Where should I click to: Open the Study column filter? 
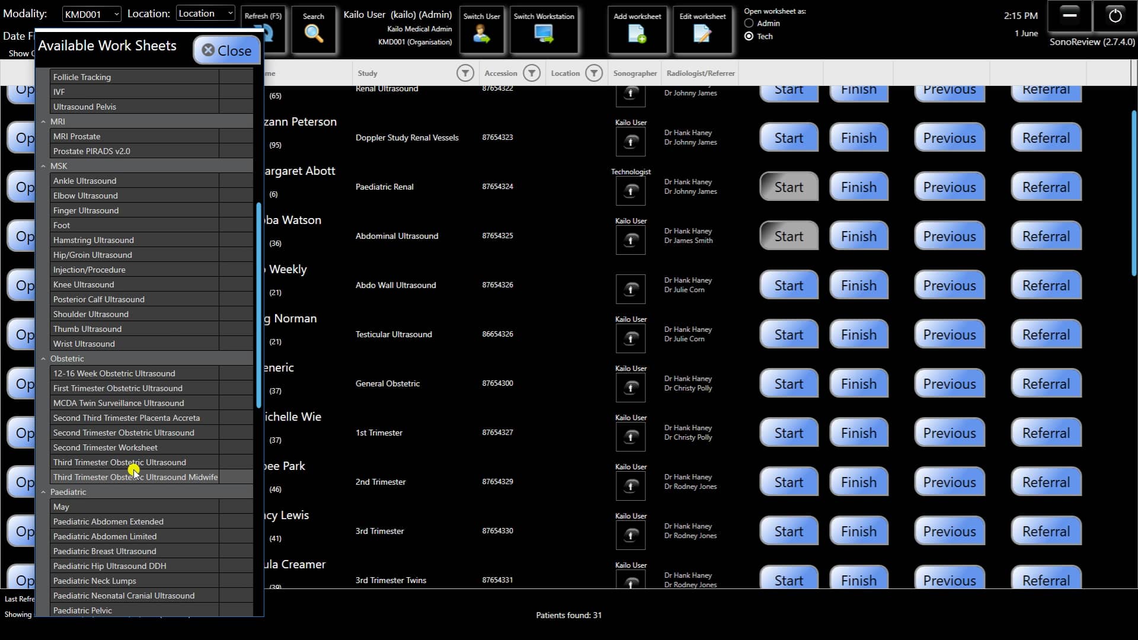pos(465,73)
